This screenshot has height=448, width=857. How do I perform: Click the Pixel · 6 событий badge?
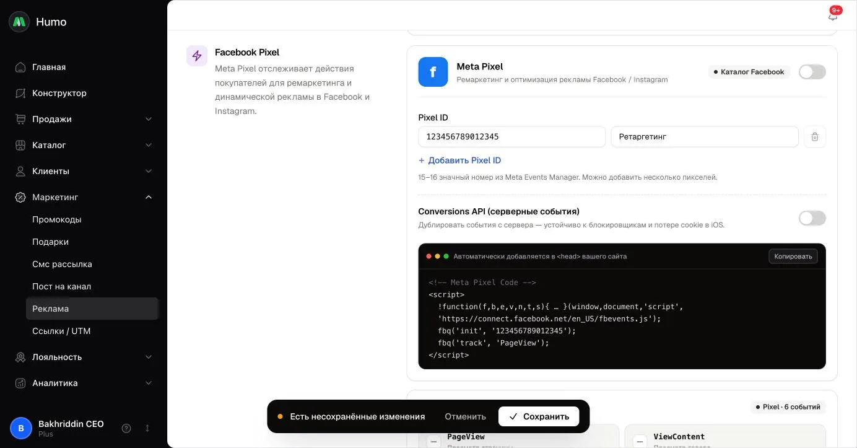coord(788,407)
